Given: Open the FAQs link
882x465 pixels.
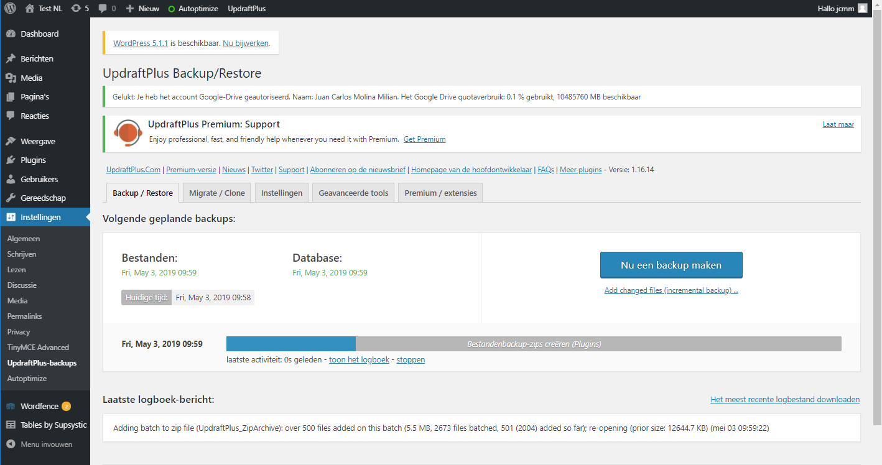Looking at the screenshot, I should click(x=545, y=170).
